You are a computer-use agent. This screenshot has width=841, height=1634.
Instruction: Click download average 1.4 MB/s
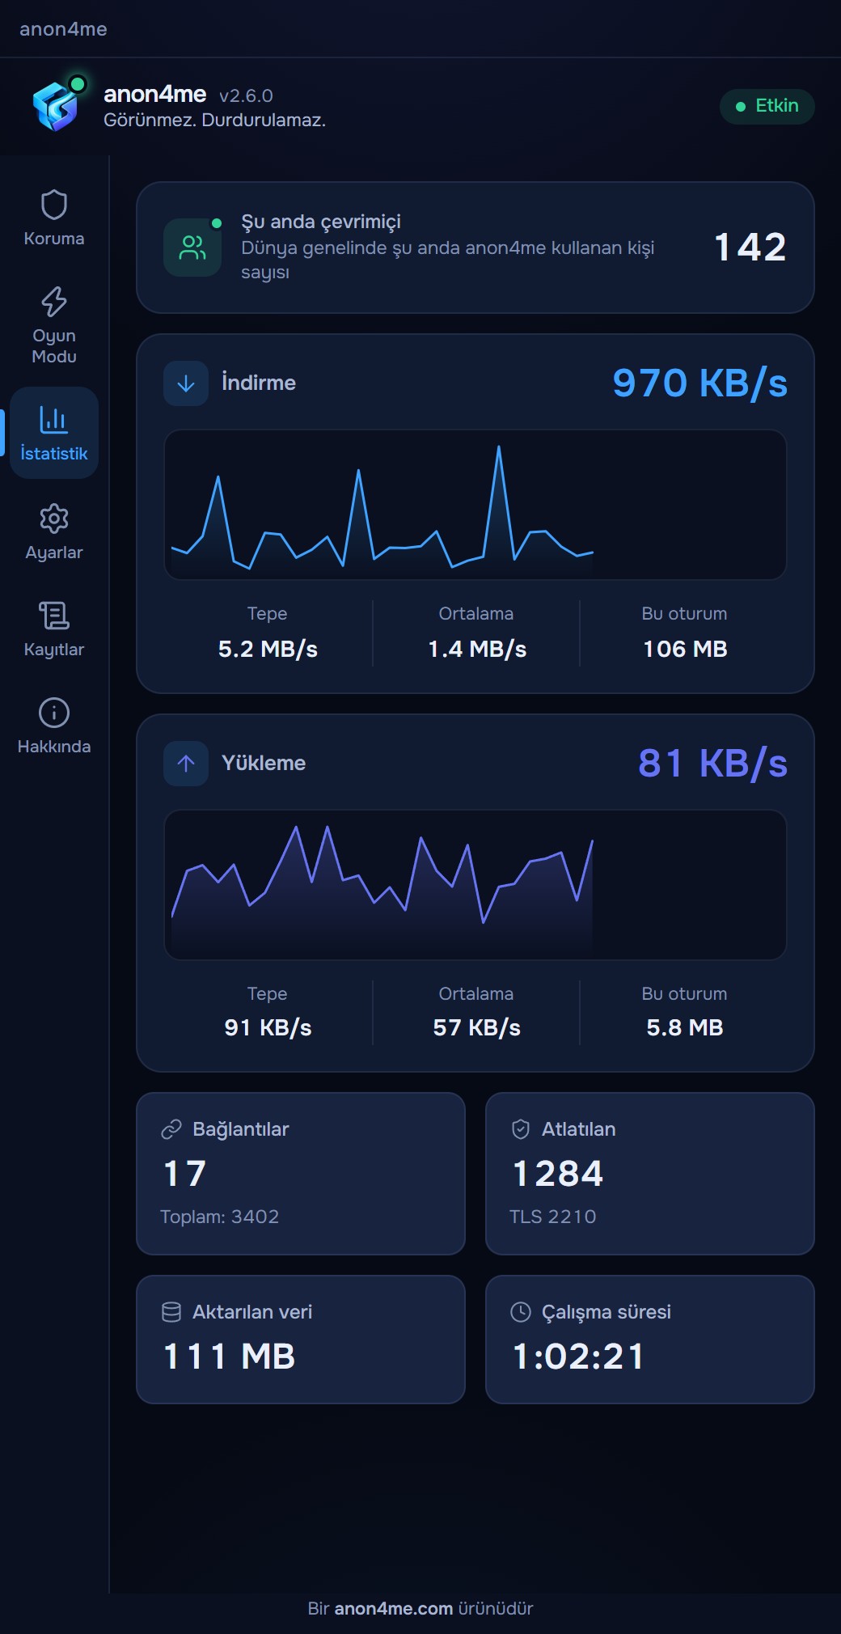(x=476, y=649)
